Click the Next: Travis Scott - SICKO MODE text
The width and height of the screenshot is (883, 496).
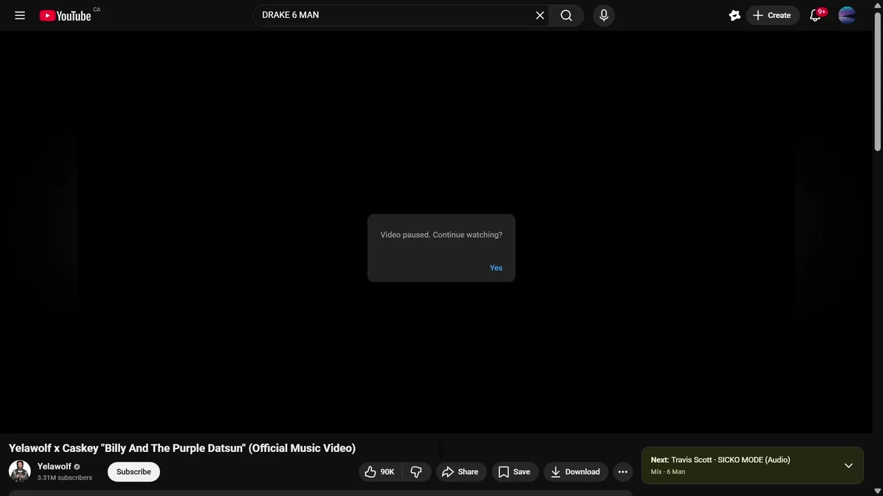[x=720, y=459]
